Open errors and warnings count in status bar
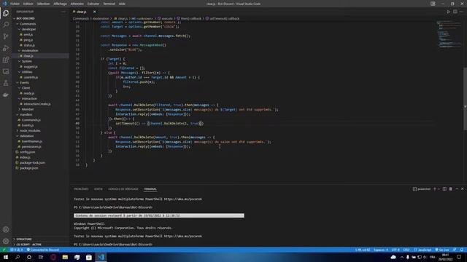 (17, 250)
